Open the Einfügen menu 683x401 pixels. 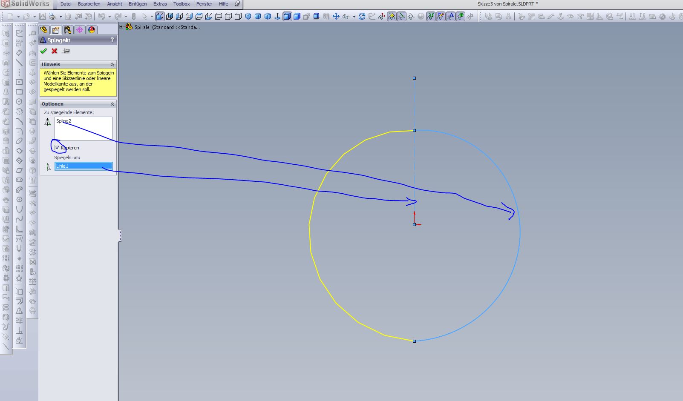pos(138,4)
